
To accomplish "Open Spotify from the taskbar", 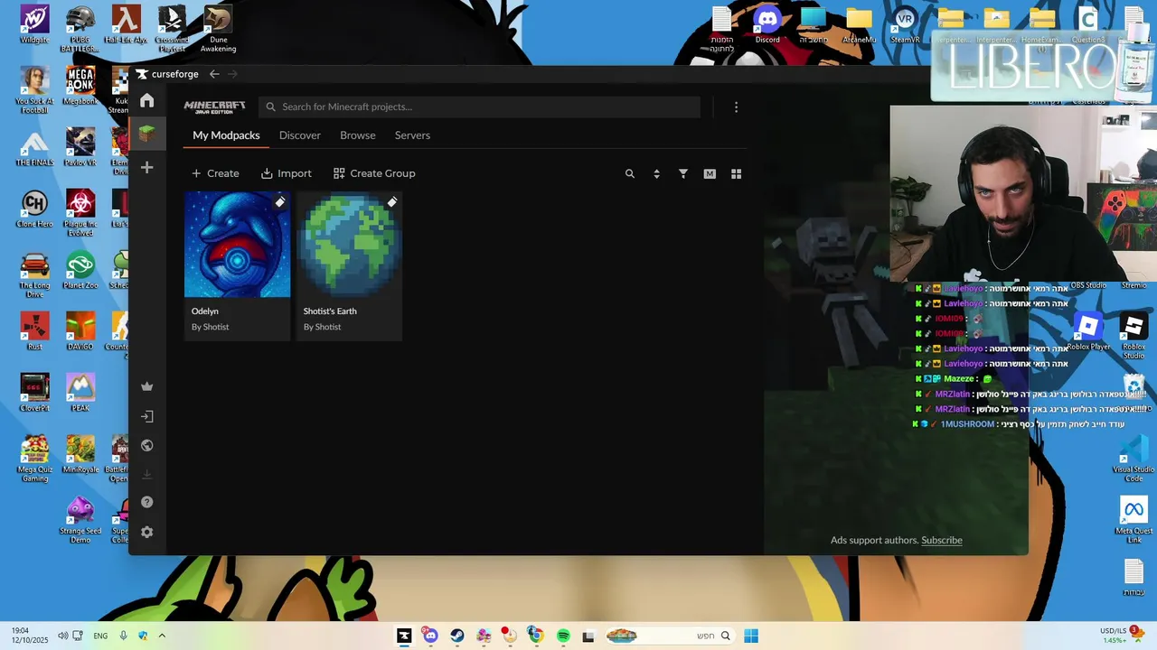I will pos(563,636).
